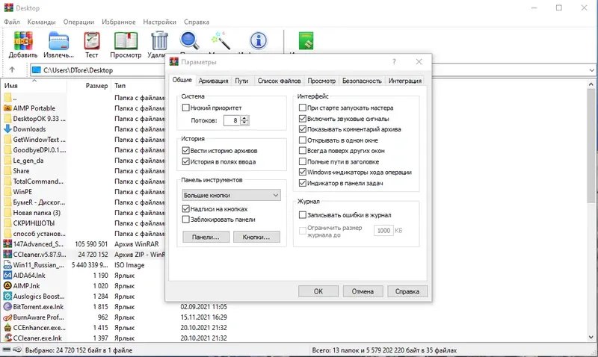Toggle История в полях ввода checkbox
Viewport: 598px width, 357px height.
185,161
